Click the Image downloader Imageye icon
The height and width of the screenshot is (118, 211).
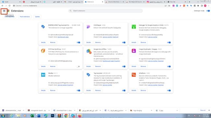(x=134, y=51)
